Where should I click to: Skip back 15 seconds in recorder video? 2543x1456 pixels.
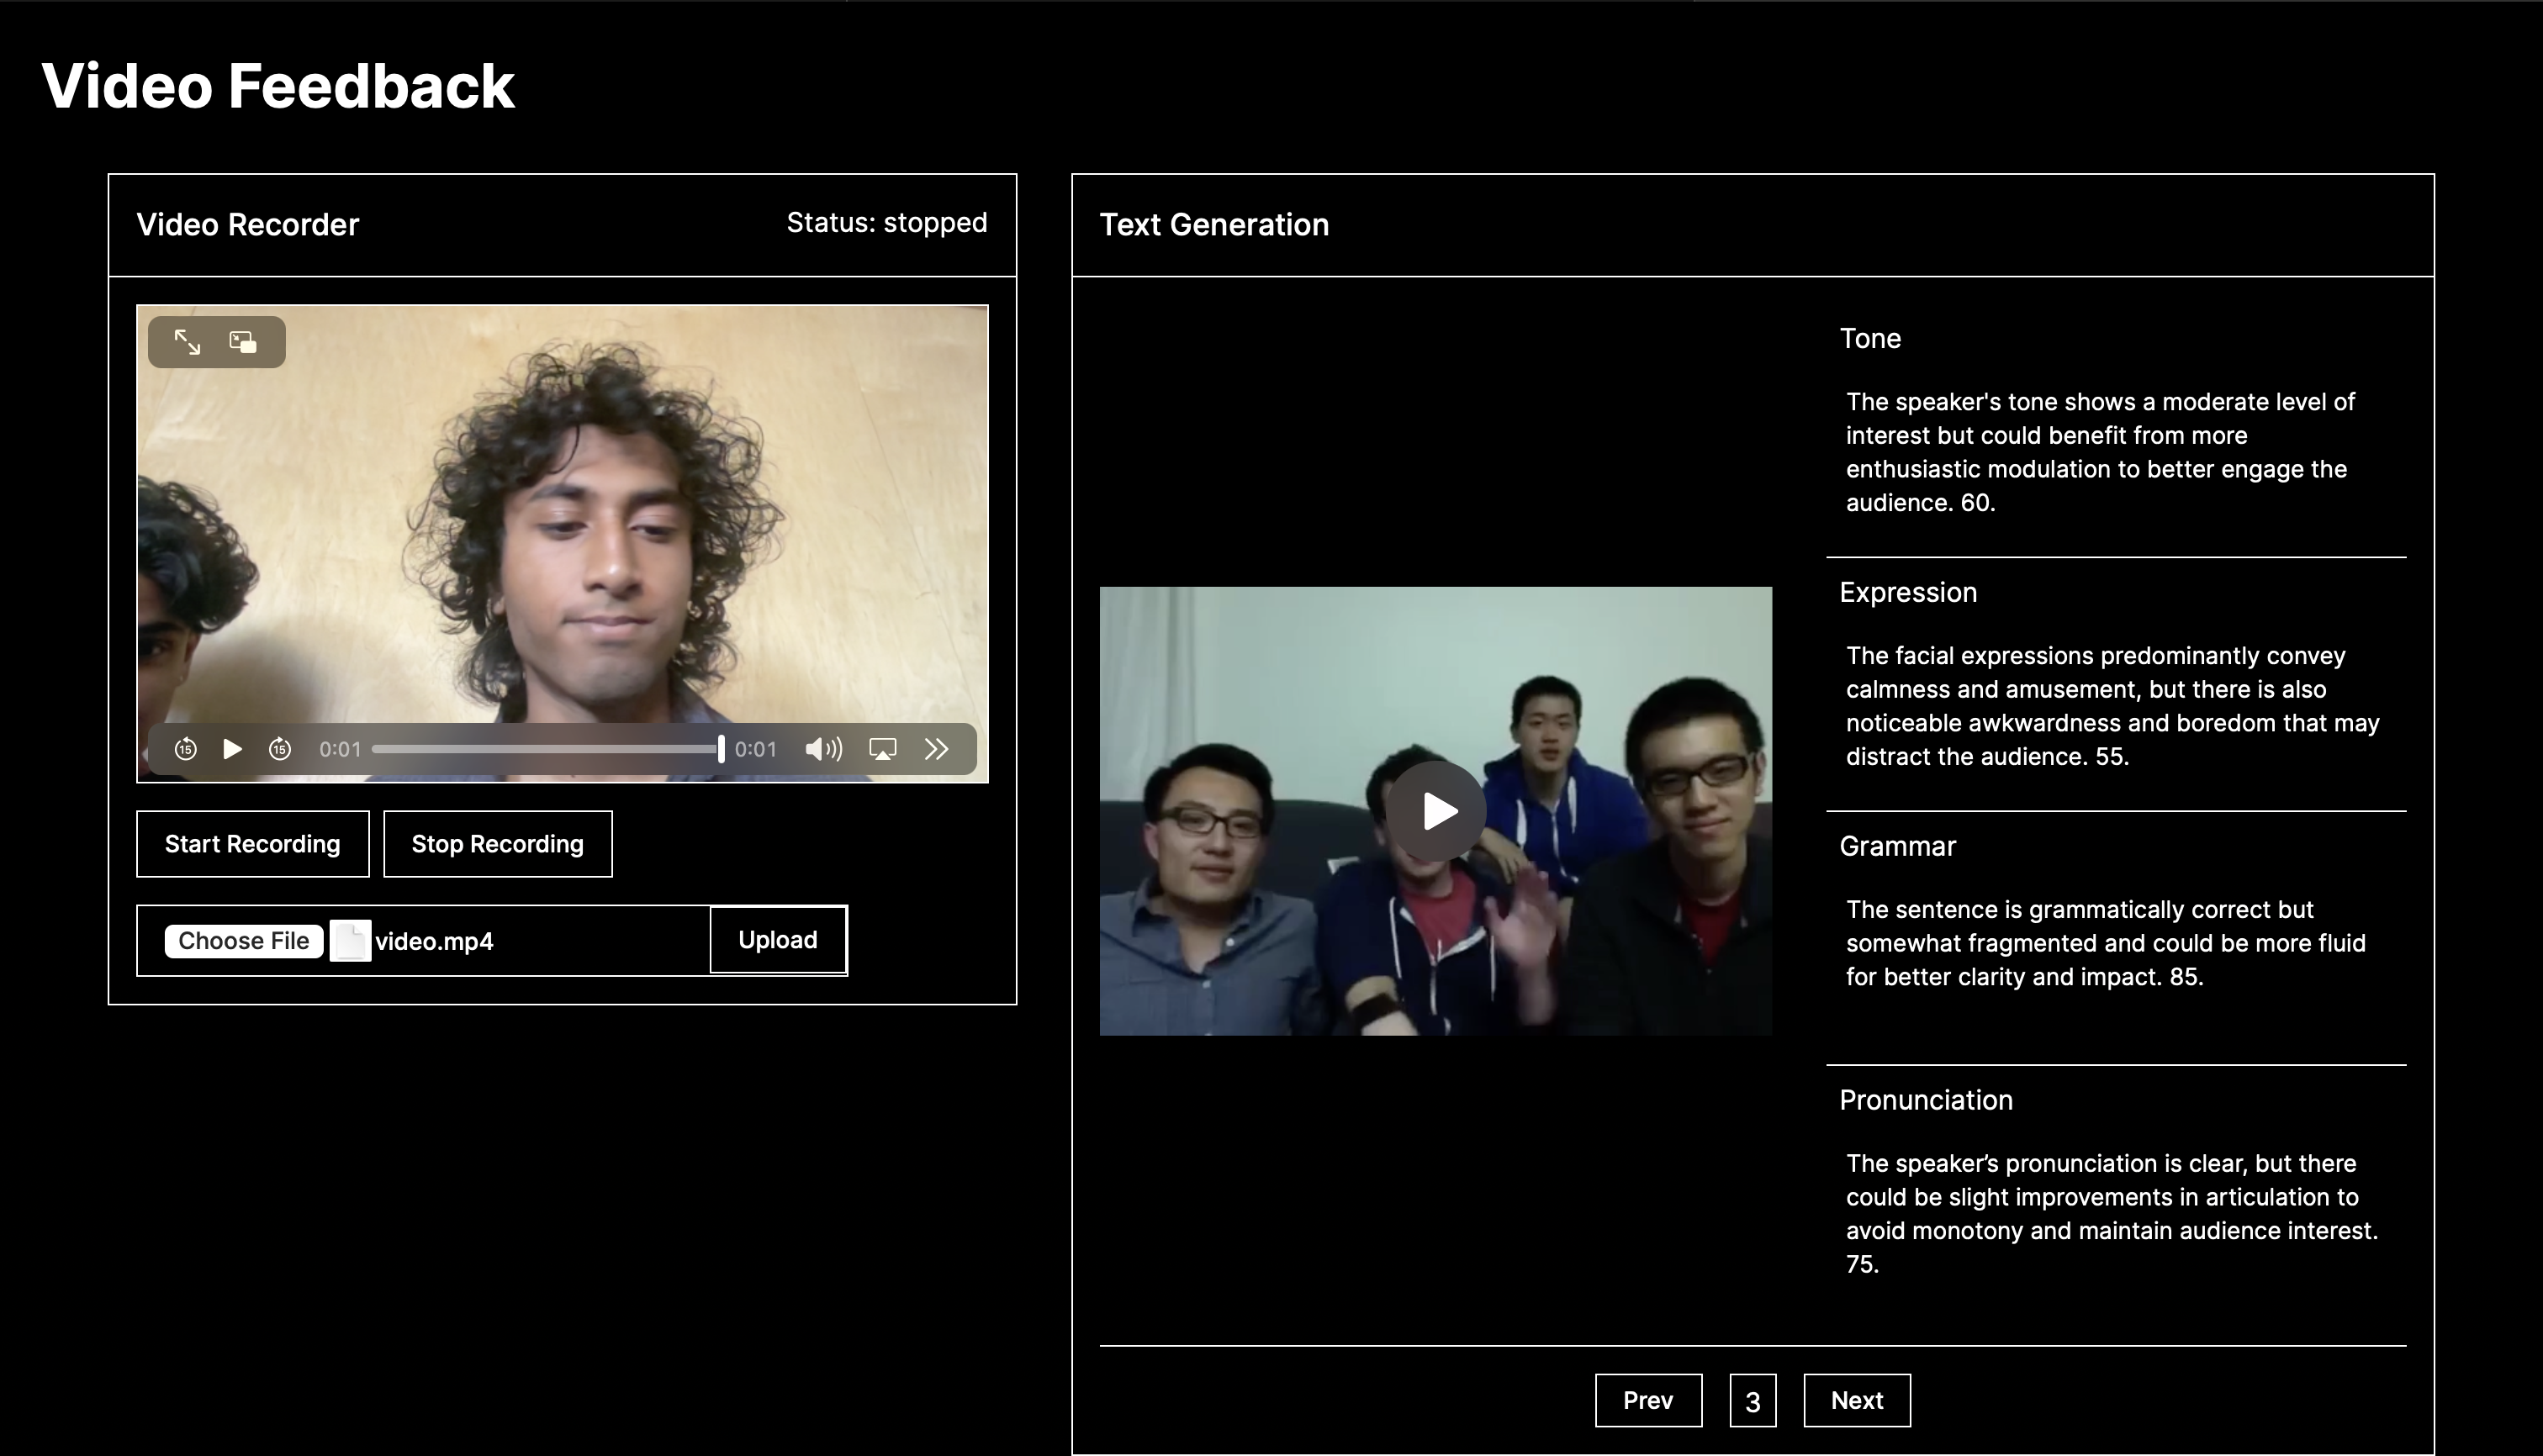(x=185, y=749)
